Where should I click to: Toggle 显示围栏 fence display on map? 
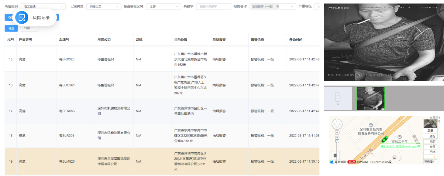(x=430, y=162)
